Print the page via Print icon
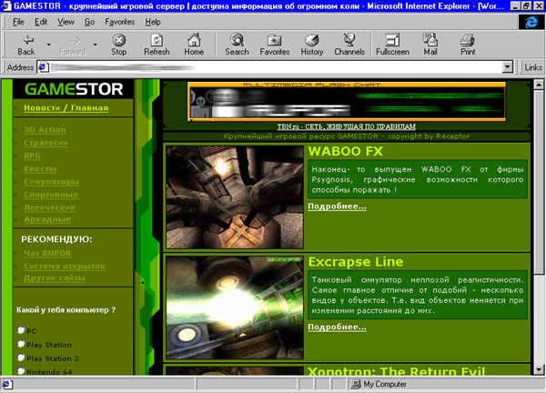Image resolution: width=546 pixels, height=393 pixels. coord(468,45)
